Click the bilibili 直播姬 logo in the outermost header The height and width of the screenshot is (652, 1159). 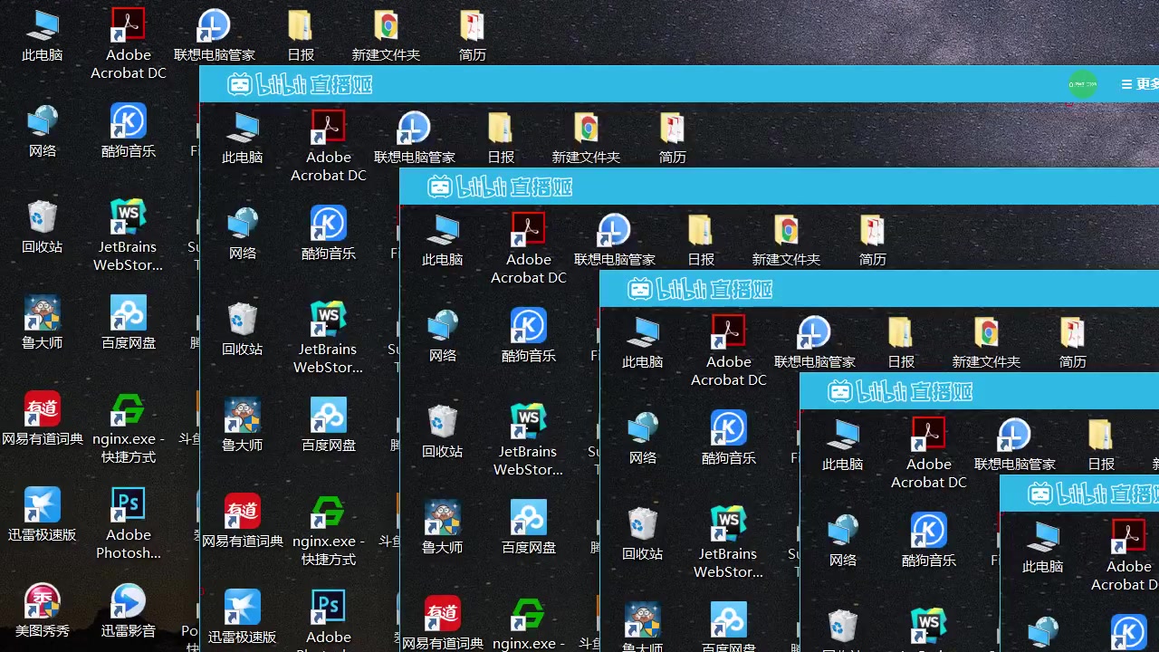pyautogui.click(x=300, y=85)
